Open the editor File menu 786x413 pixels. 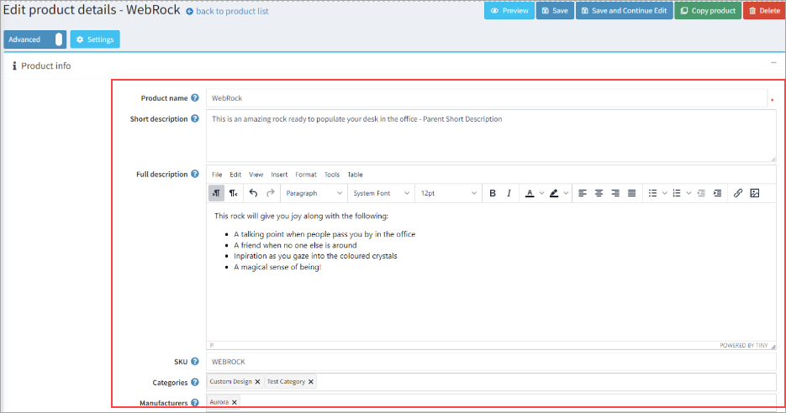tap(217, 175)
